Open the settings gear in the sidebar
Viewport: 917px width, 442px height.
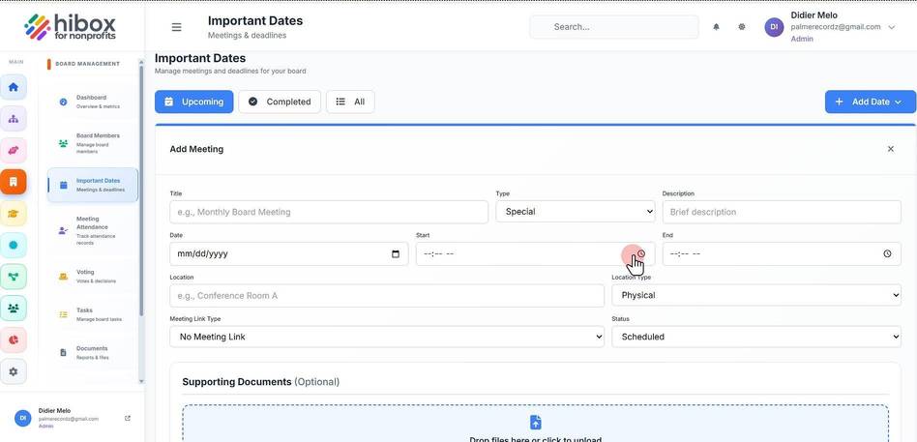[x=14, y=371]
